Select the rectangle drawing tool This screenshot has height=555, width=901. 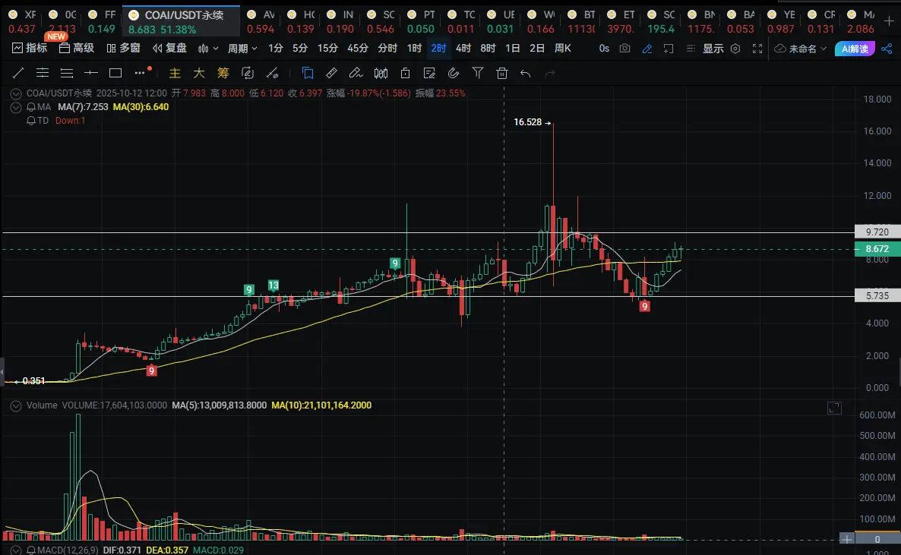pos(115,74)
